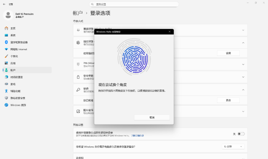Image resolution: width=268 pixels, height=159 pixels.
Task: Collapse the 指纹识别 section chevron
Action: point(243,43)
